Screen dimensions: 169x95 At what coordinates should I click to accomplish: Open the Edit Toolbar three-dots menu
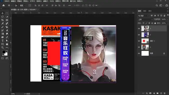coord(7,47)
